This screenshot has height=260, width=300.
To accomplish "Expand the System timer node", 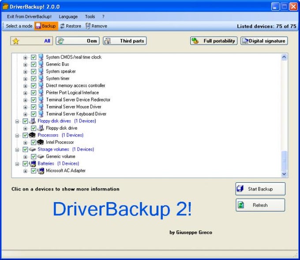I will pyautogui.click(x=25, y=79).
